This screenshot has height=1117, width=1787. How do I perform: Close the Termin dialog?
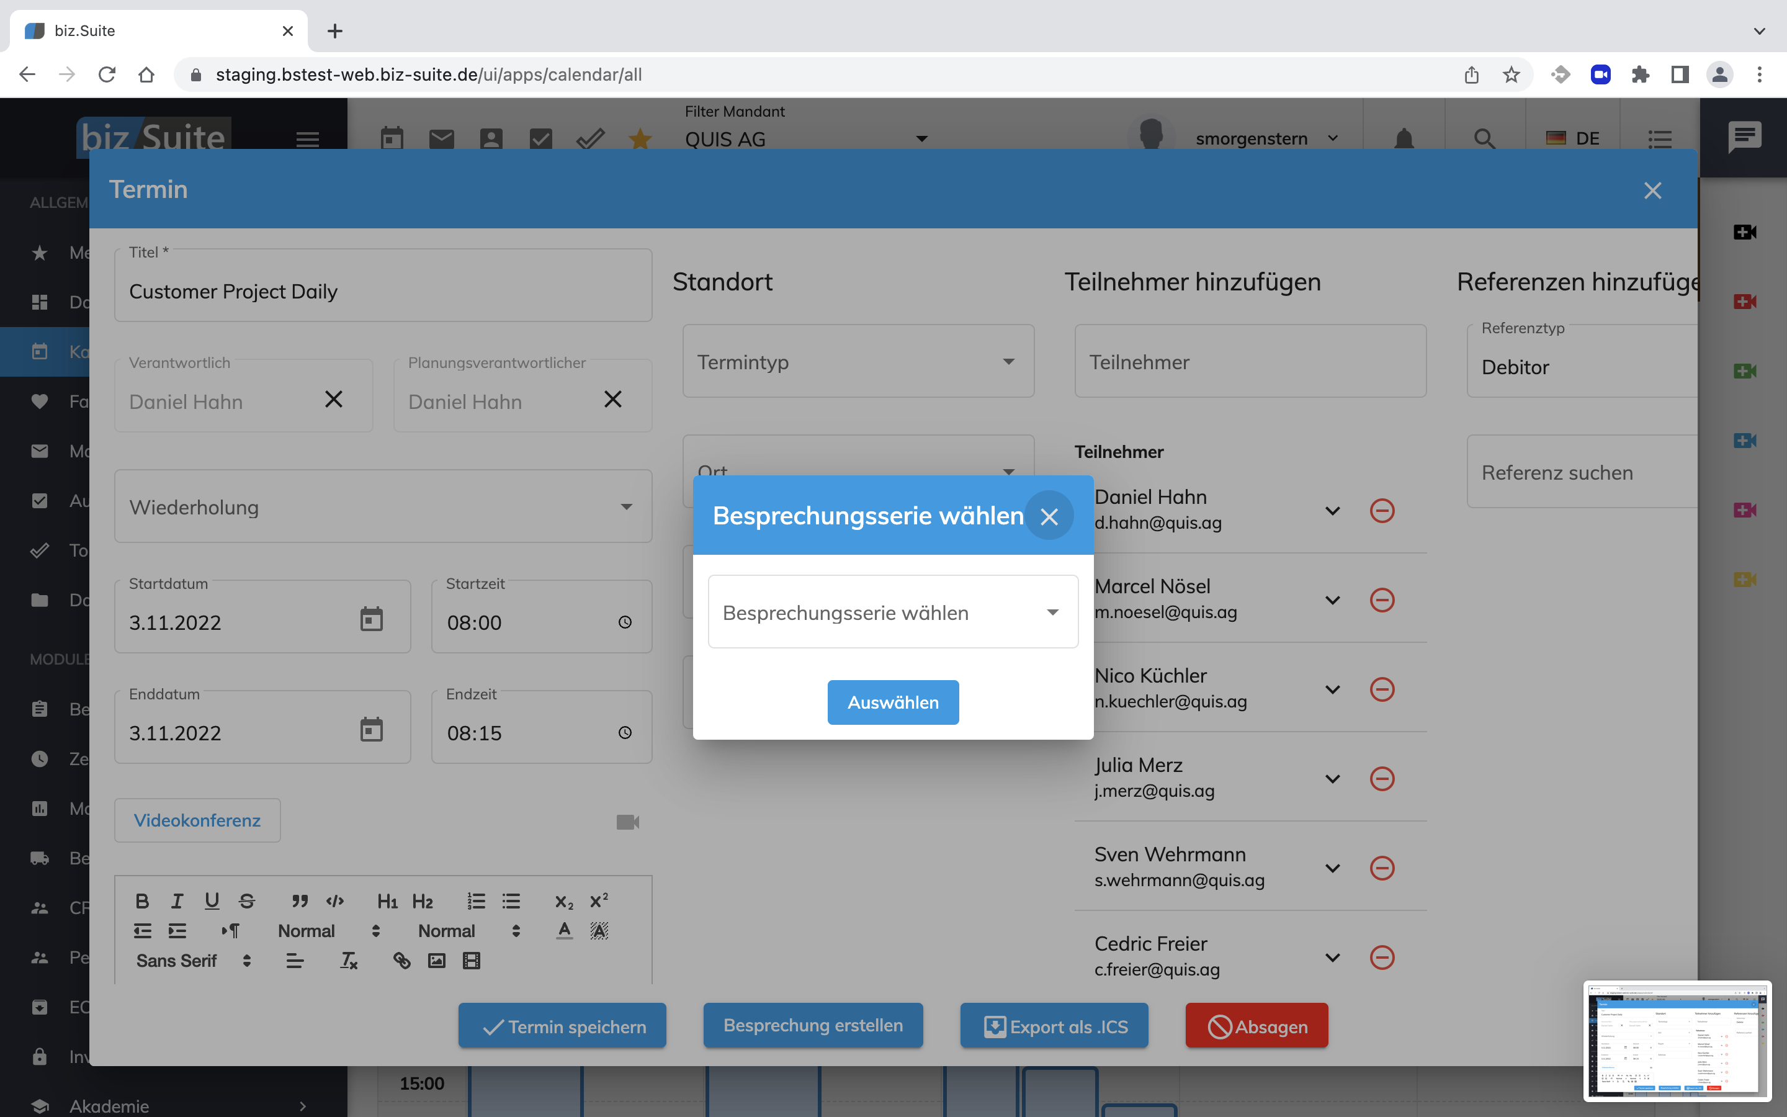click(x=1652, y=191)
